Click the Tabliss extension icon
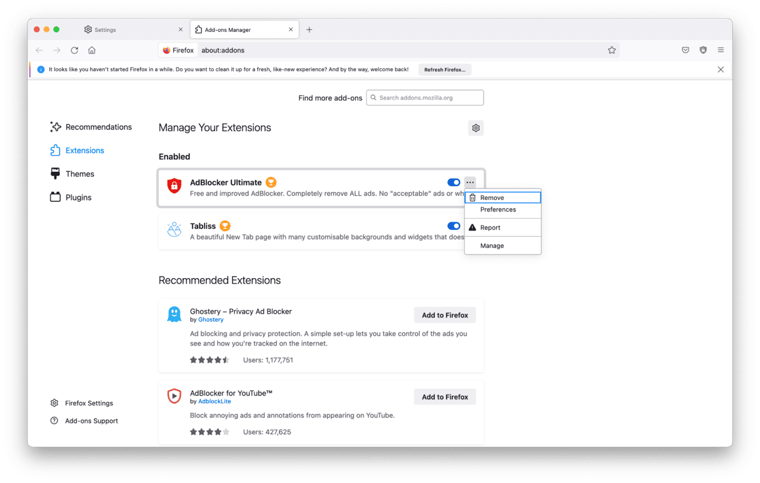760x483 pixels. tap(174, 229)
